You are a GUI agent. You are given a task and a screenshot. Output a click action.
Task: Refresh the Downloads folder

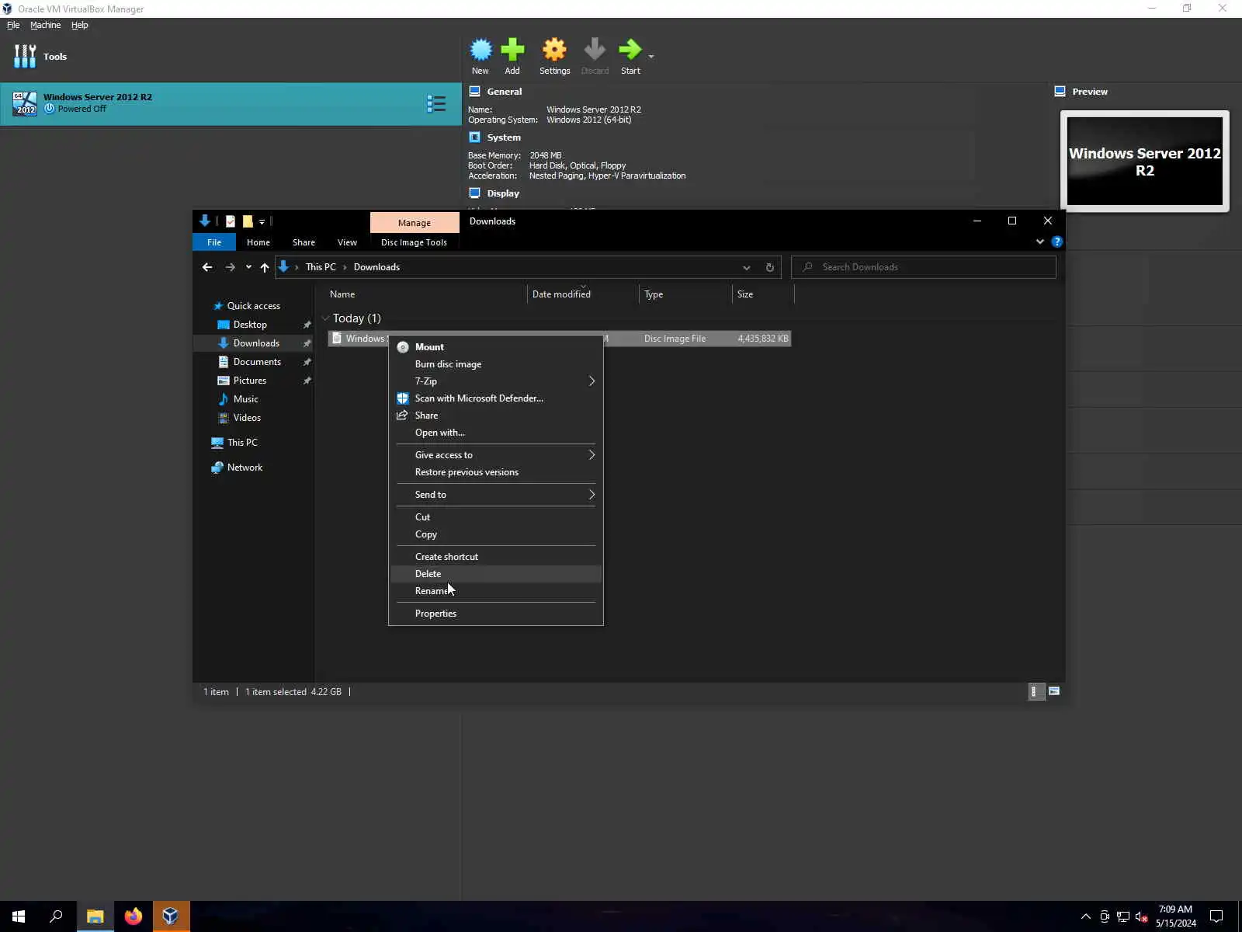point(769,267)
